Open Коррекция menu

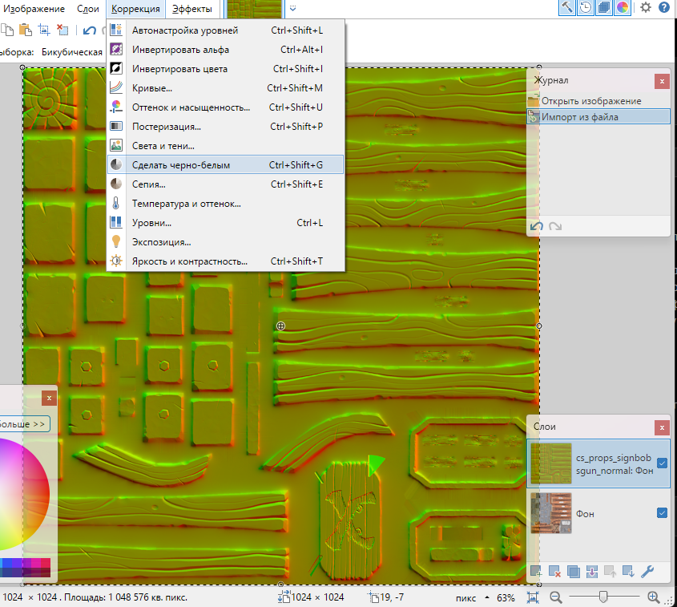135,9
